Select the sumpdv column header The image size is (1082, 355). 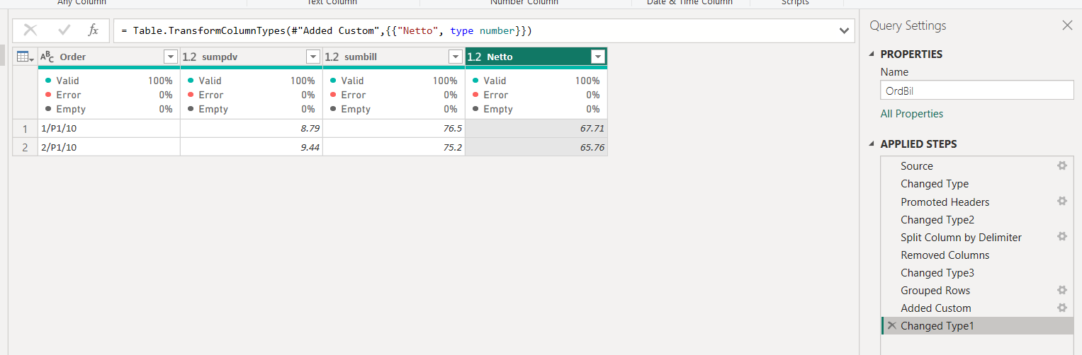pyautogui.click(x=252, y=57)
